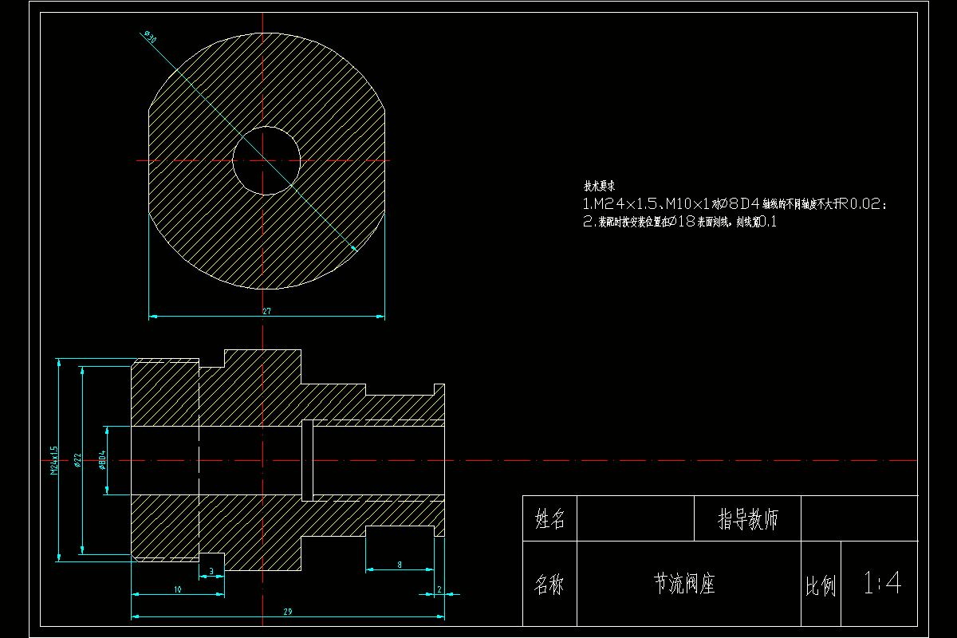Image resolution: width=957 pixels, height=638 pixels.
Task: Click the ø30 diameter dimension label
Action: 150,37
